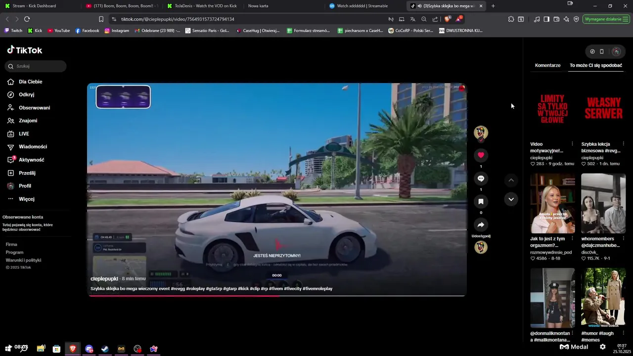Open Steam from the taskbar
This screenshot has width=633, height=356.
105,349
